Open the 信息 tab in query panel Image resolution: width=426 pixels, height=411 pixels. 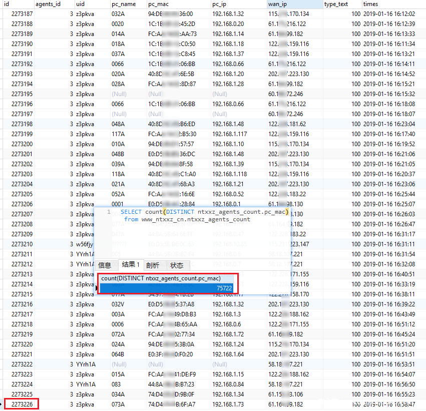click(x=105, y=265)
